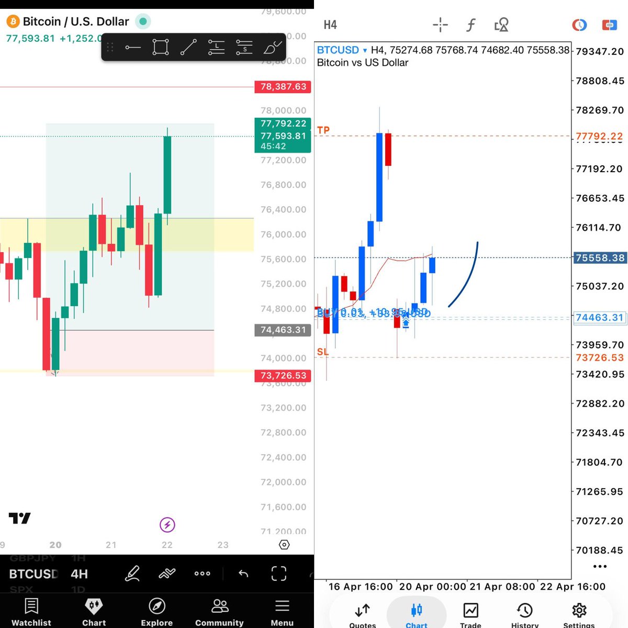The width and height of the screenshot is (628, 628).
Task: Open the brush tool with checkmark
Action: 273,47
